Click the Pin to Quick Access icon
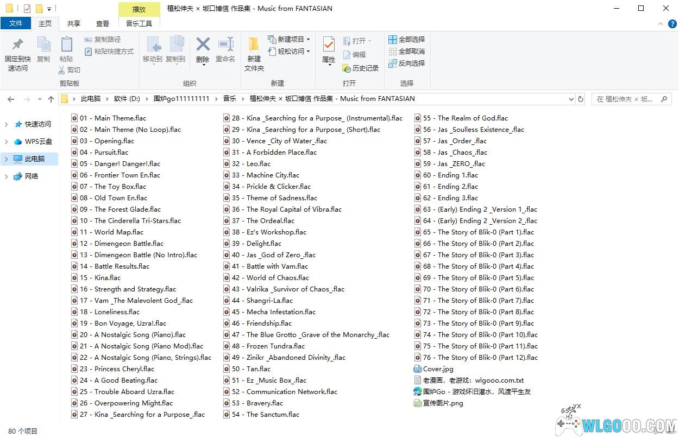This screenshot has width=679, height=438. coord(18,45)
